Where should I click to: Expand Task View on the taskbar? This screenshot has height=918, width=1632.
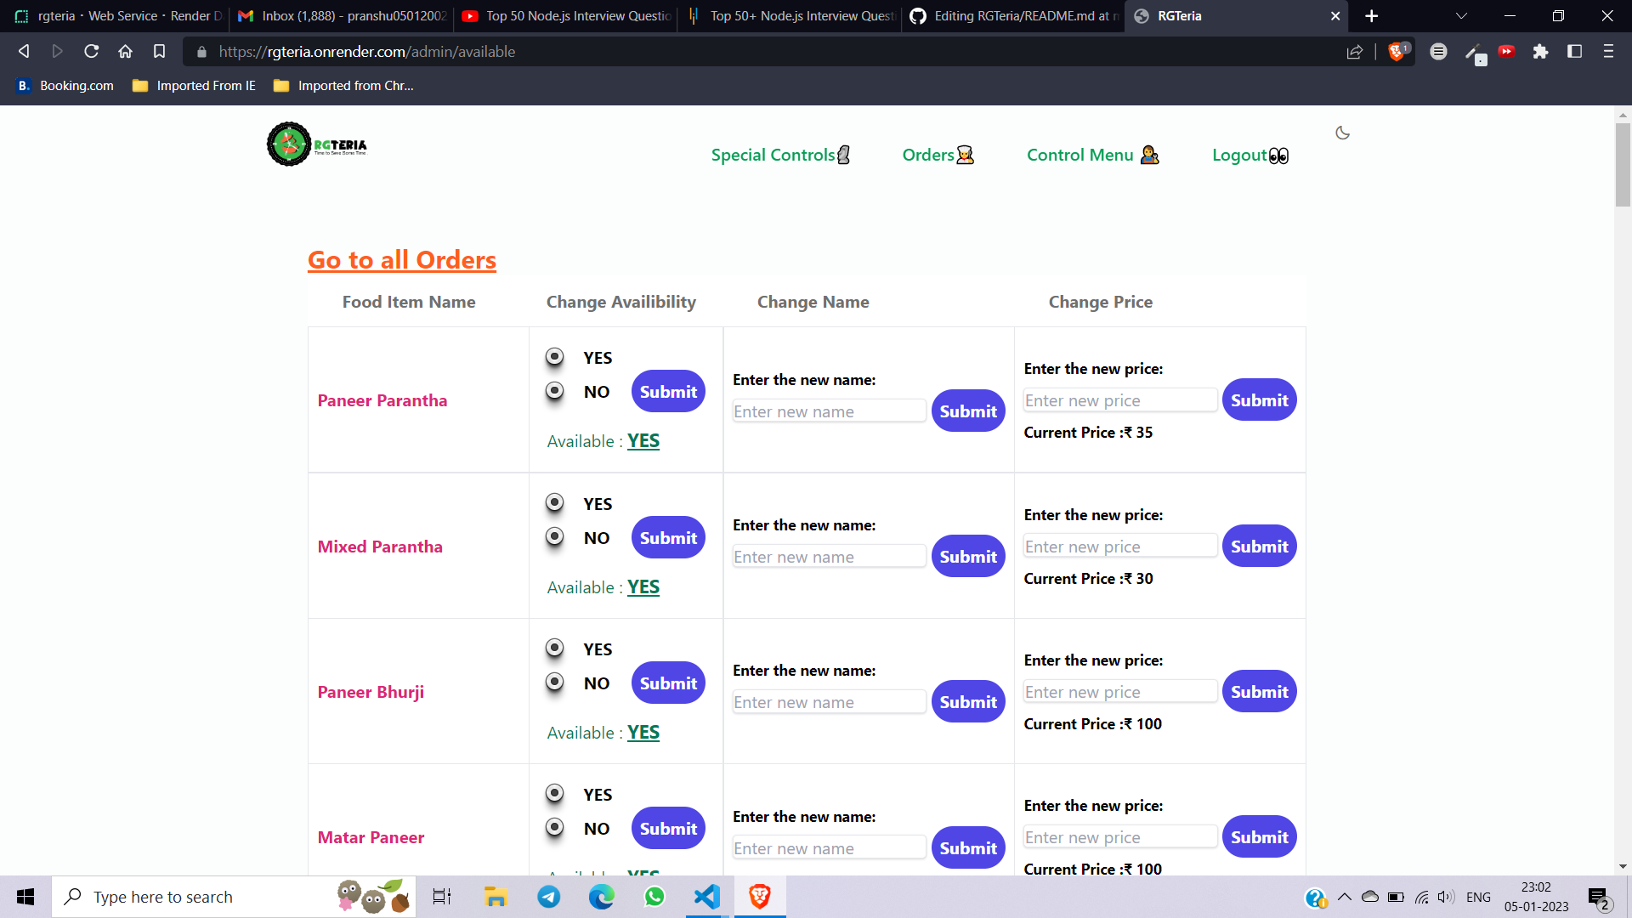click(x=441, y=896)
